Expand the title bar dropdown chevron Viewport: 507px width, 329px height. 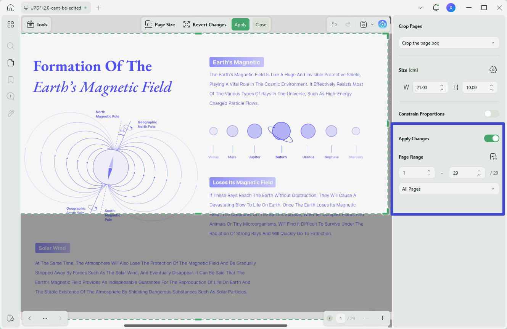coord(420,8)
